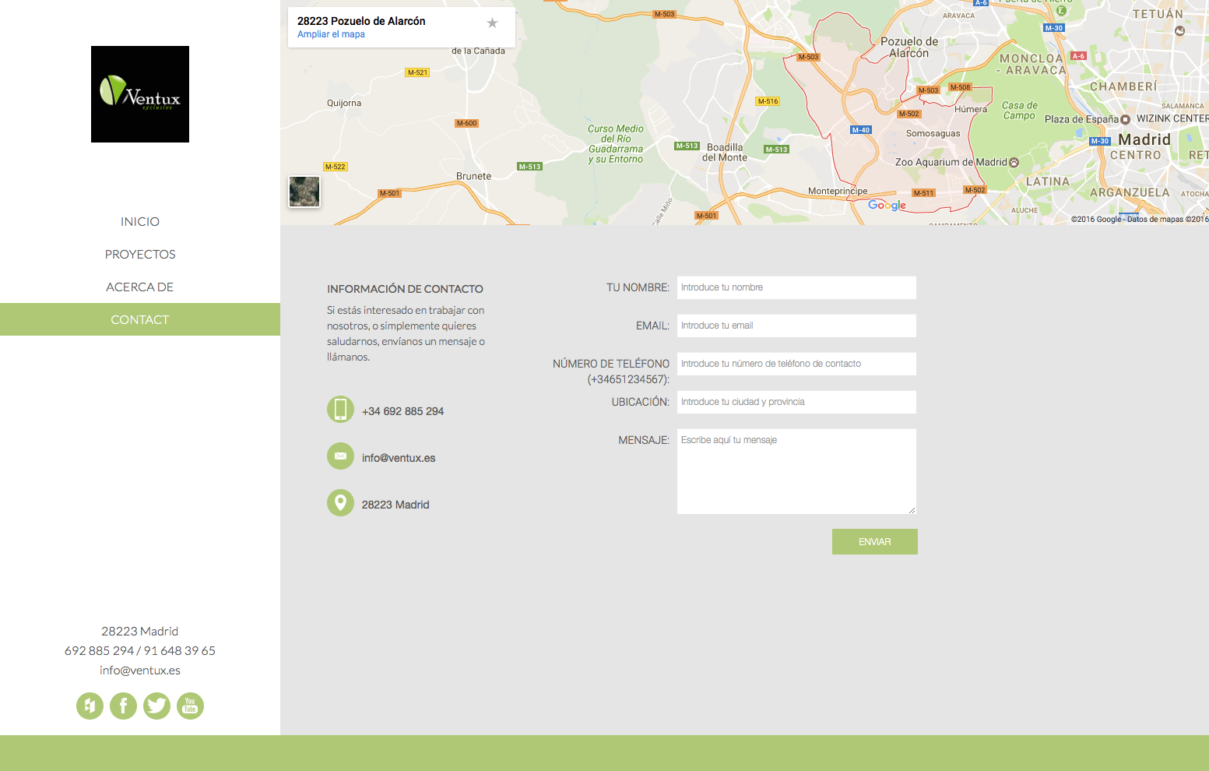The height and width of the screenshot is (771, 1209).
Task: Open ACERCA DE menu item
Action: [140, 287]
